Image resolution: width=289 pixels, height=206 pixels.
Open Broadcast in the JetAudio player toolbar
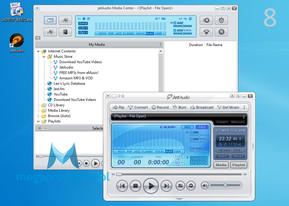tap(202, 107)
